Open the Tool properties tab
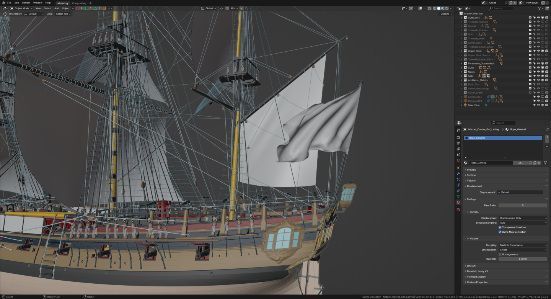551x299 pixels. 458,130
